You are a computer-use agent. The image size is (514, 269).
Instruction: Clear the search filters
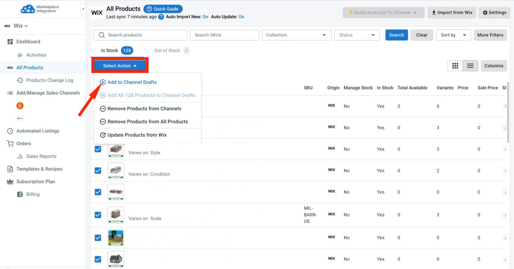click(422, 35)
